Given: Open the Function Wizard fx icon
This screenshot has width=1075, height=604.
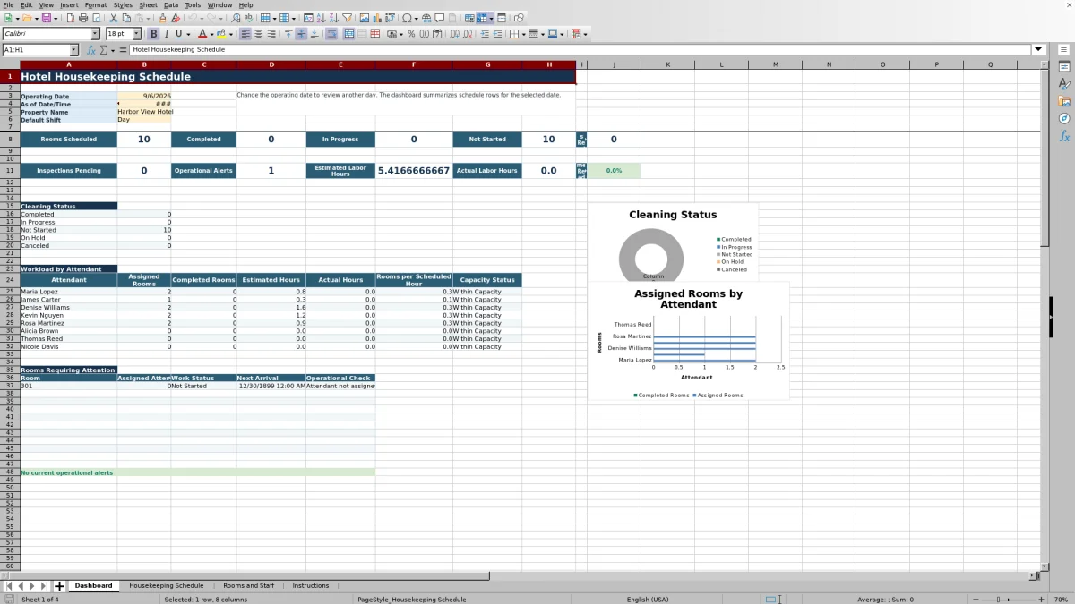Looking at the screenshot, I should [91, 50].
